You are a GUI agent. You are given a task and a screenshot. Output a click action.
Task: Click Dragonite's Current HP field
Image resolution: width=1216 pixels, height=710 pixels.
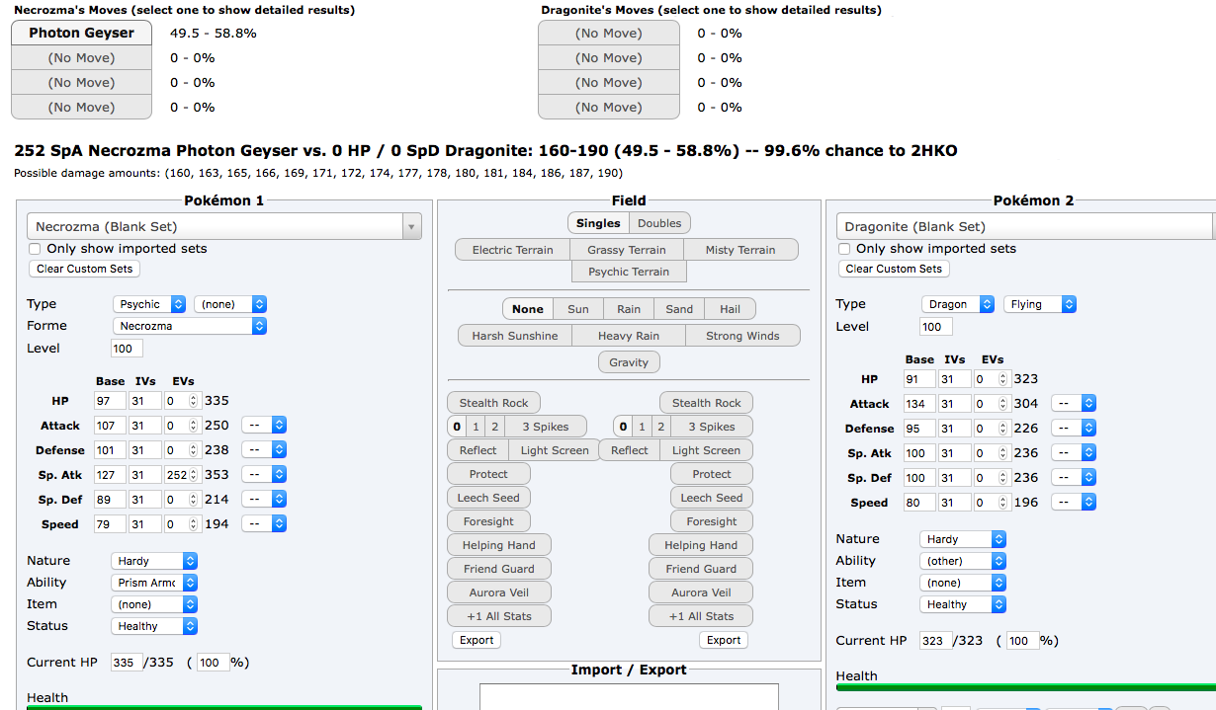pos(935,641)
